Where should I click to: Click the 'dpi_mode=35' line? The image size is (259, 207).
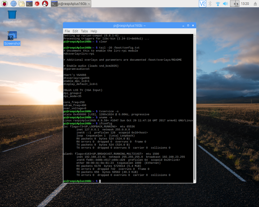[73, 96]
